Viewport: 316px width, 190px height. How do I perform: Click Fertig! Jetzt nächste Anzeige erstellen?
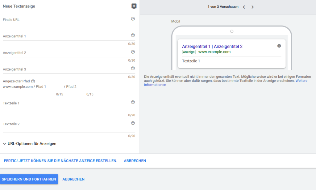click(60, 161)
